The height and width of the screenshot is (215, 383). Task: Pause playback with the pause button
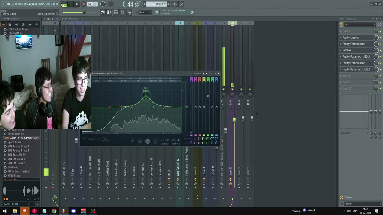70,4
